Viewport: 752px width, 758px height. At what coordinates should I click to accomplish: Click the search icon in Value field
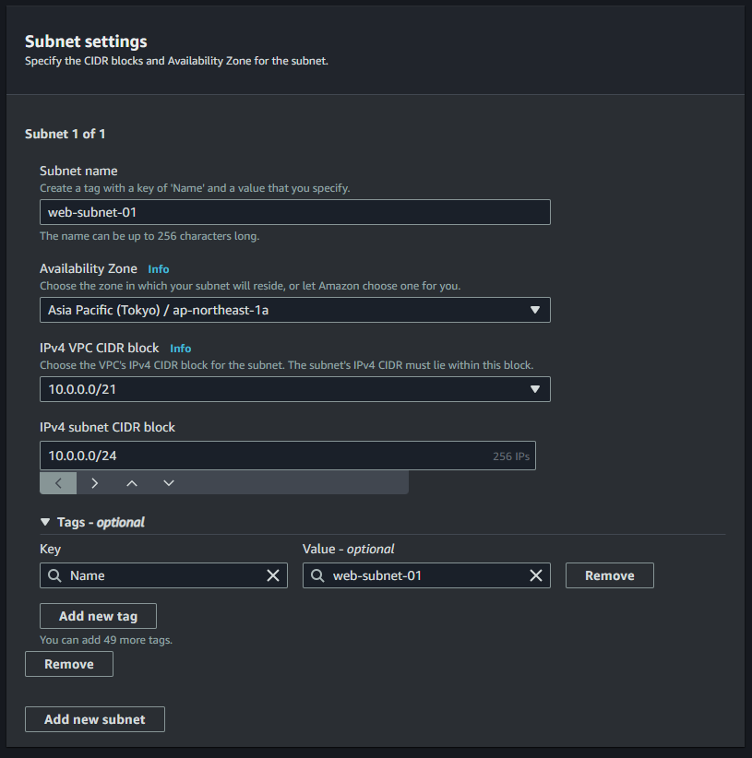click(317, 575)
